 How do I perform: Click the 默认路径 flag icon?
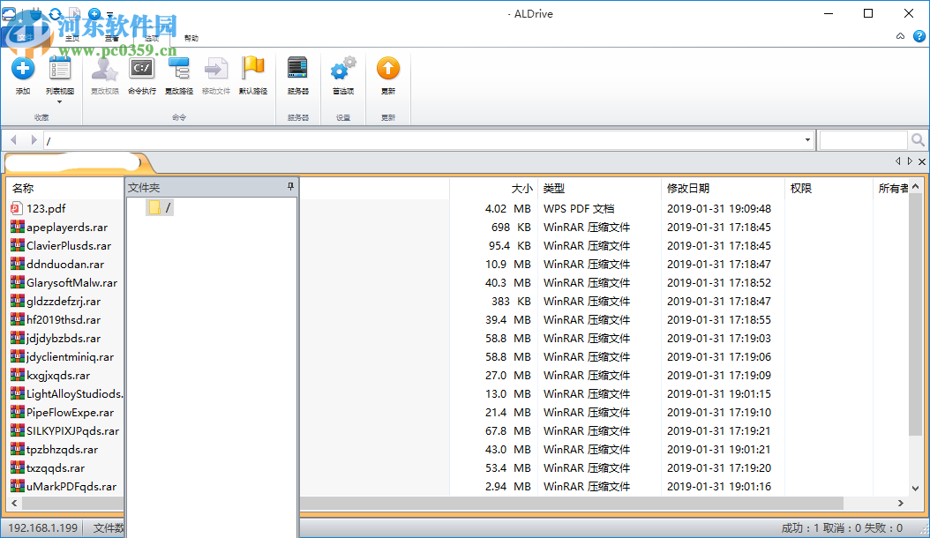[253, 69]
